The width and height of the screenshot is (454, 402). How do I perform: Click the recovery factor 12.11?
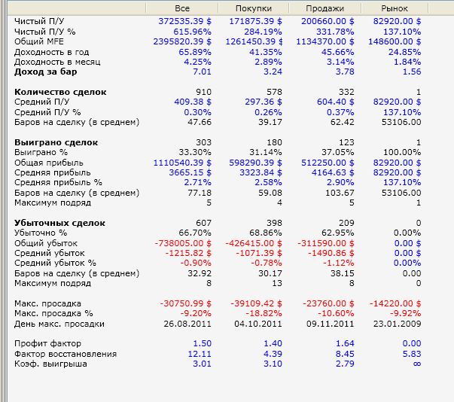pos(200,354)
